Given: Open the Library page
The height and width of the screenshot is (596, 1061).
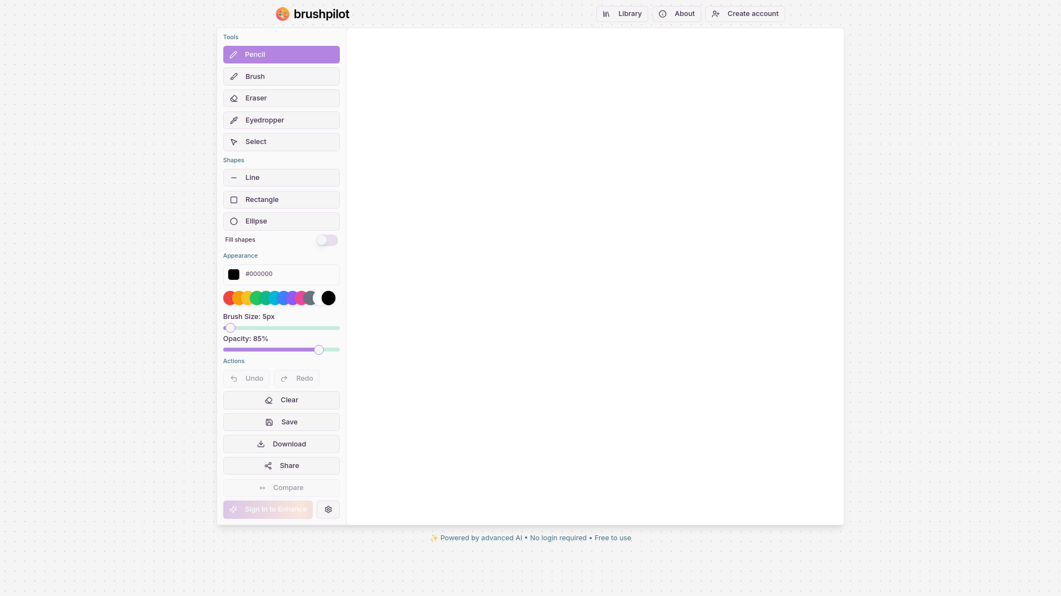Looking at the screenshot, I should 622,14.
